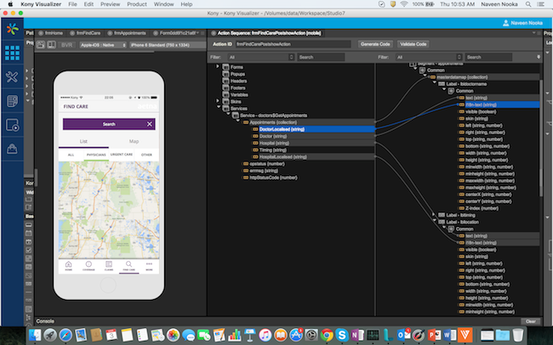Click the Services folder icon
Image resolution: width=553 pixels, height=345 pixels.
(x=226, y=109)
